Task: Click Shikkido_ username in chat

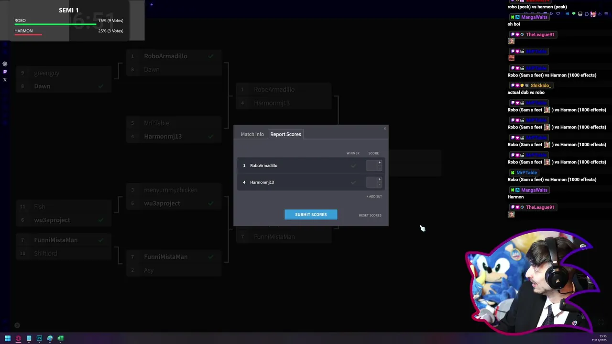Action: pos(541,86)
